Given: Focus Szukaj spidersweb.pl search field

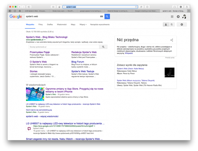Looking at the screenshot, I should pos(64,47).
